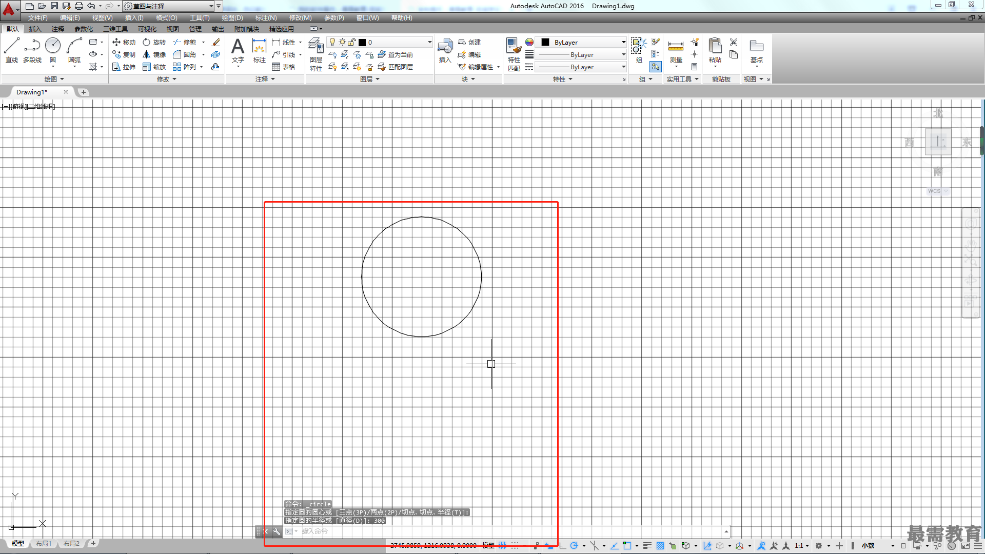Image resolution: width=985 pixels, height=554 pixels.
Task: Click the 编辑属性 button
Action: pos(476,67)
